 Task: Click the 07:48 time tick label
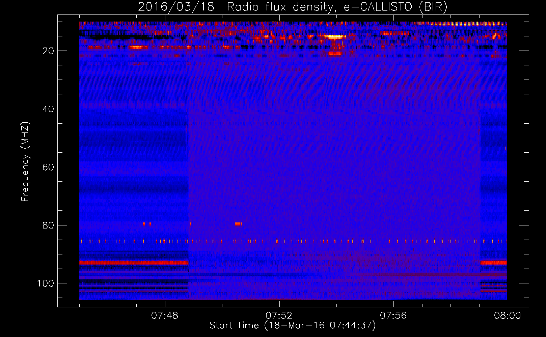pos(165,316)
